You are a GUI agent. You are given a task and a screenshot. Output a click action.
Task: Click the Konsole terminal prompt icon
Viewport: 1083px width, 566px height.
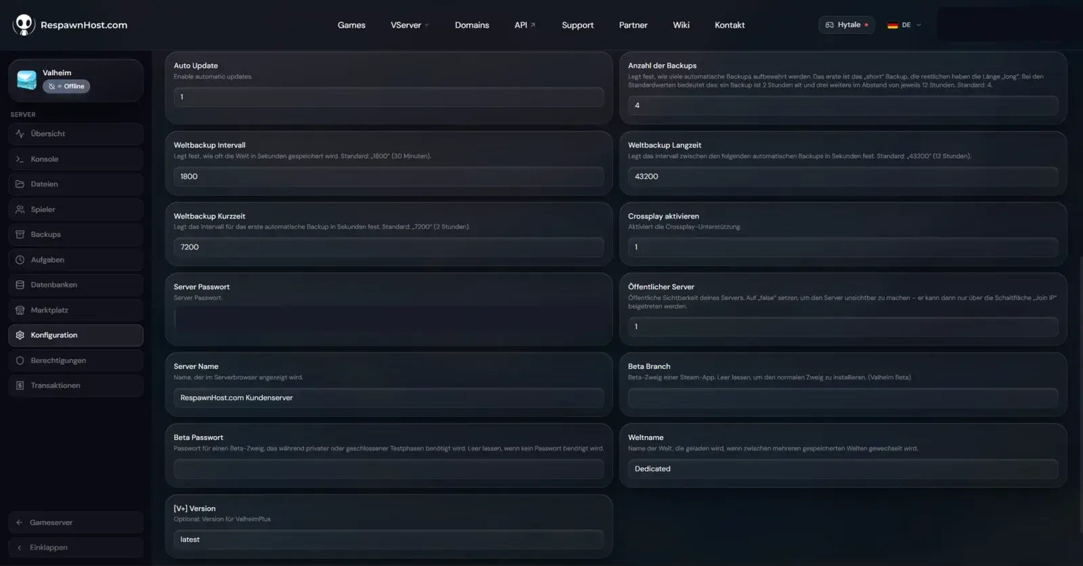pyautogui.click(x=20, y=159)
